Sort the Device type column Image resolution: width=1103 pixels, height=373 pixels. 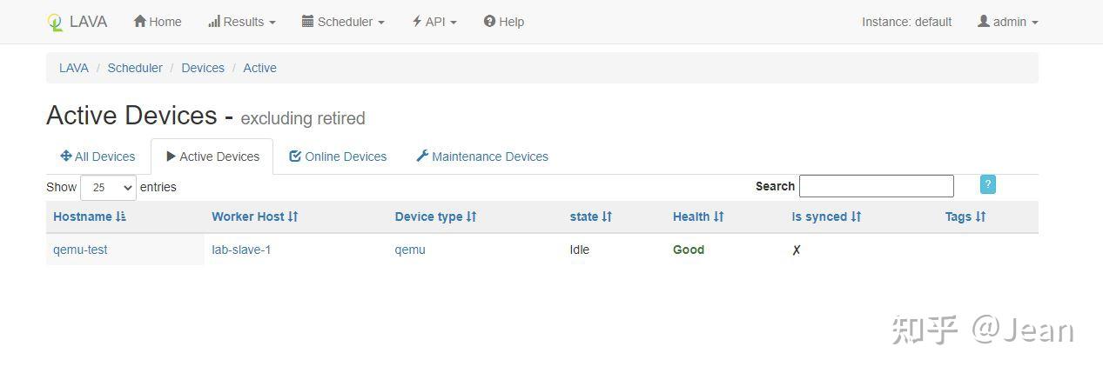pyautogui.click(x=472, y=216)
